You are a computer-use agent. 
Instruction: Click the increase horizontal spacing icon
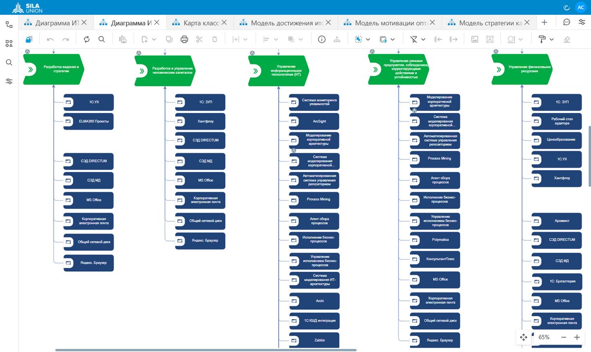click(x=454, y=39)
